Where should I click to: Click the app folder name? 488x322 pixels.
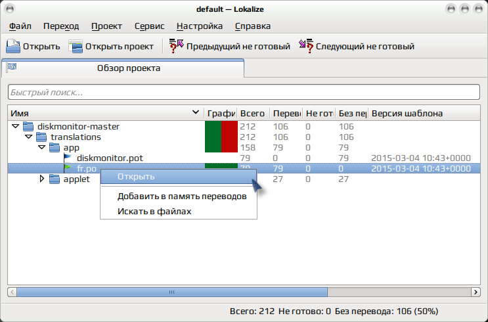click(x=72, y=148)
